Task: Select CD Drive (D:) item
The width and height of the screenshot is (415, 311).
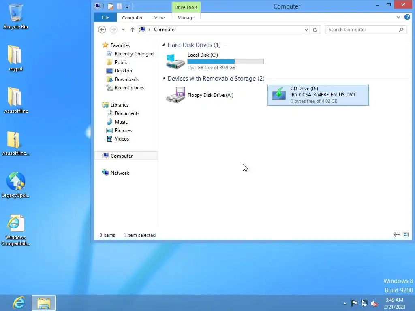Action: [x=318, y=95]
